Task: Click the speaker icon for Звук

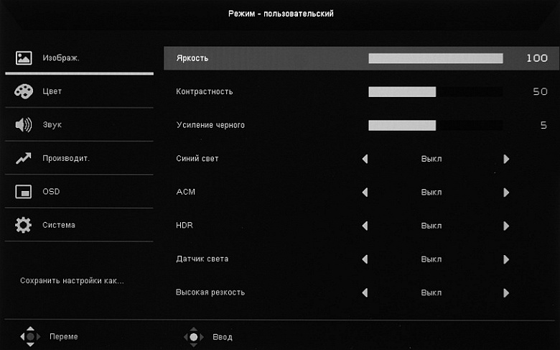Action: [24, 124]
